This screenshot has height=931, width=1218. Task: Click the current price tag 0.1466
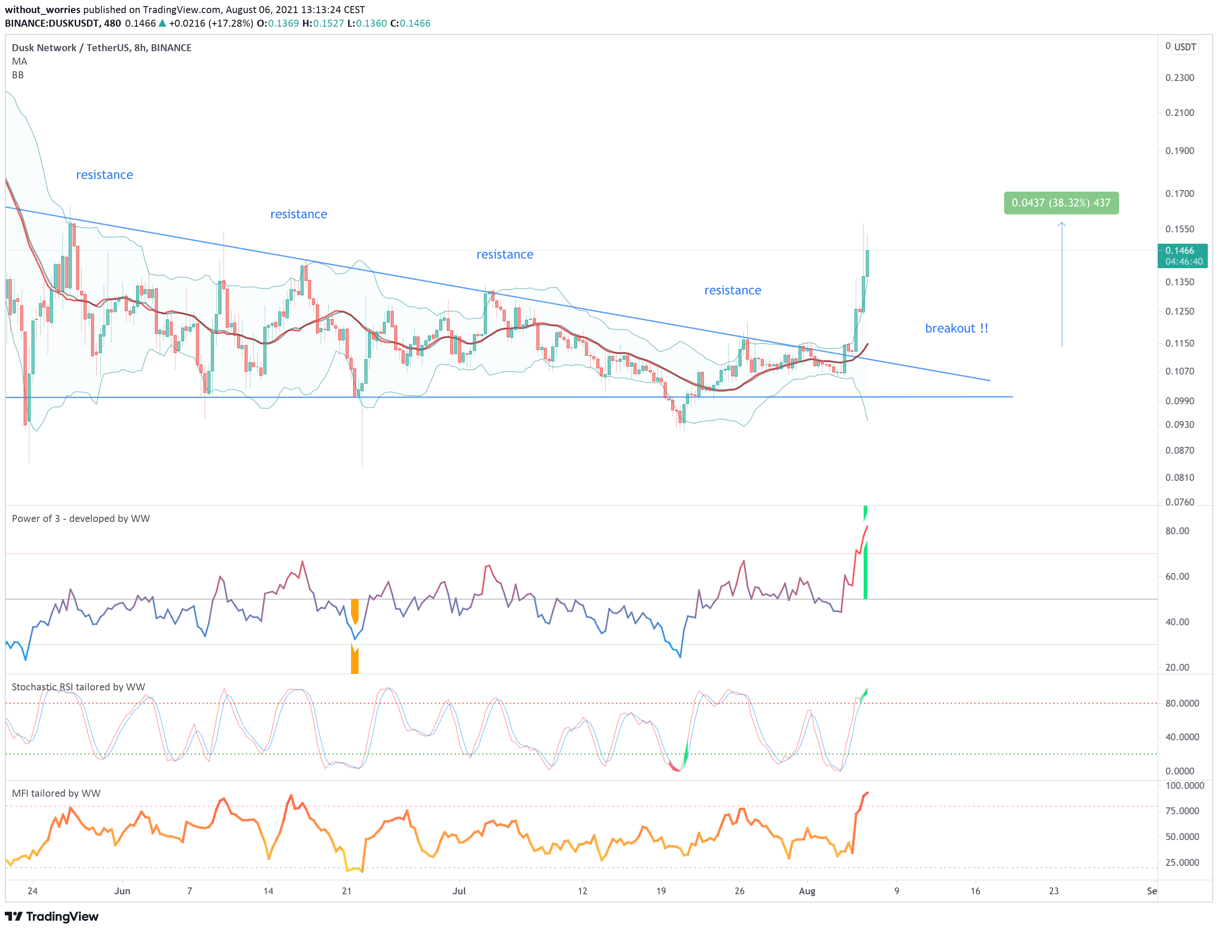(1182, 256)
